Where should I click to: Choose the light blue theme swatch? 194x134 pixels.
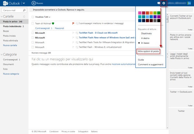pos(147,17)
